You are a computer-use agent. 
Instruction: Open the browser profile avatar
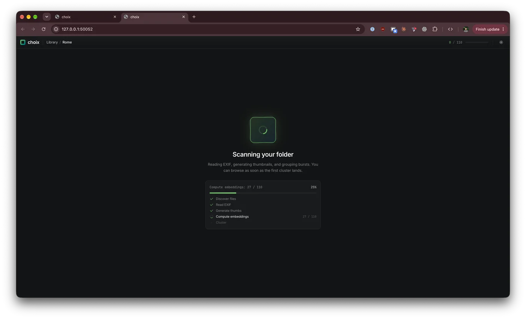pyautogui.click(x=466, y=29)
